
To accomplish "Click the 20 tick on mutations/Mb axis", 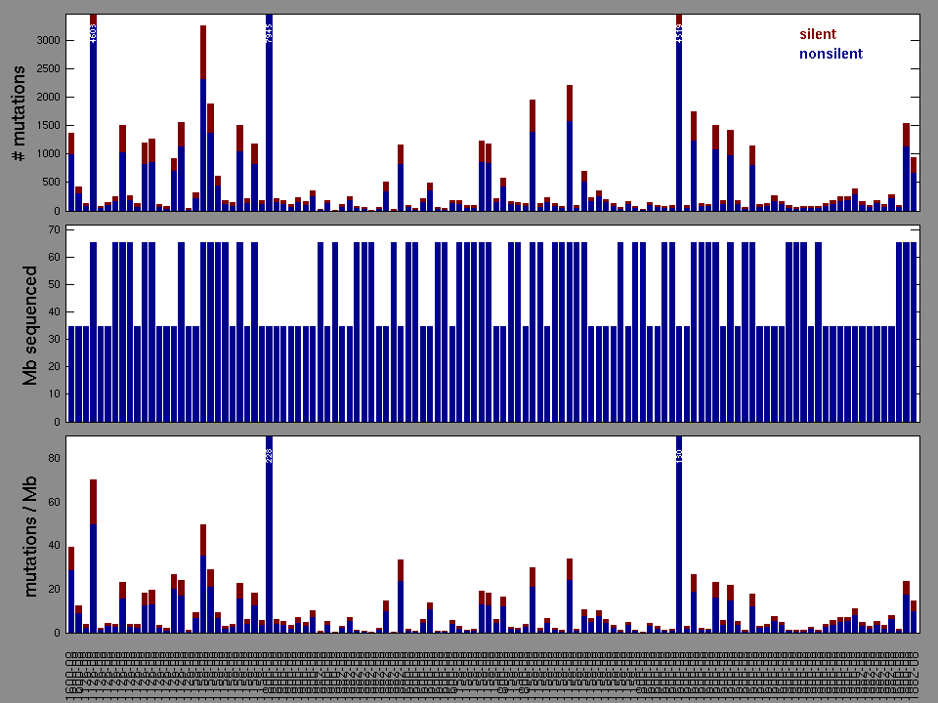I will 55,590.
